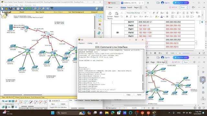This screenshot has width=207, height=116.
Task: Click the HQ CLI vertical scrollbar
Action: point(143,82)
